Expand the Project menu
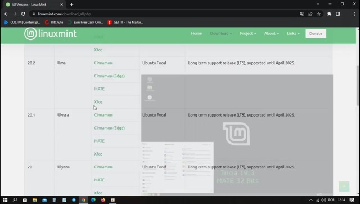 [248, 33]
